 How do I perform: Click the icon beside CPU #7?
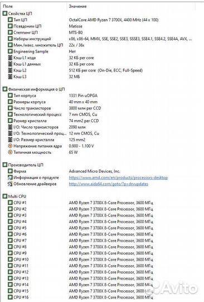pos(10,240)
